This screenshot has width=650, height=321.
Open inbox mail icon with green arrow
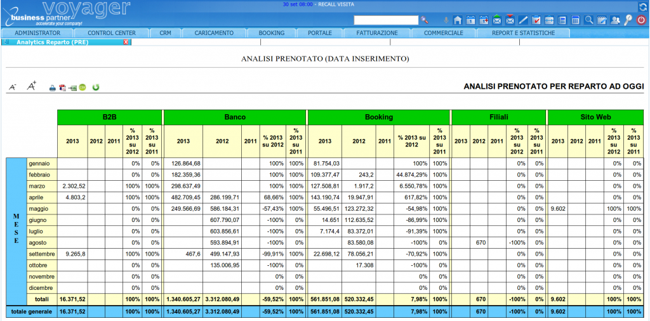[497, 20]
